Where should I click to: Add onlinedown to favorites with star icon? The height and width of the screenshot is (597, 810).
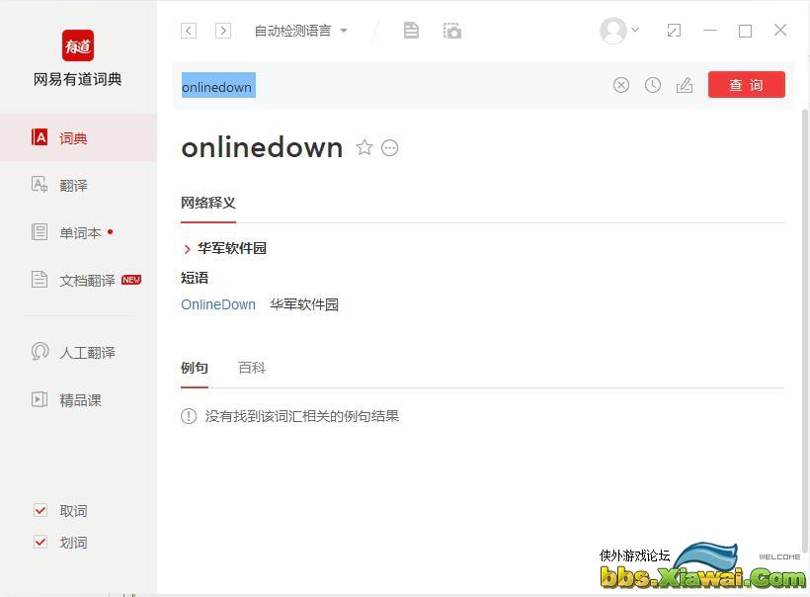[364, 148]
